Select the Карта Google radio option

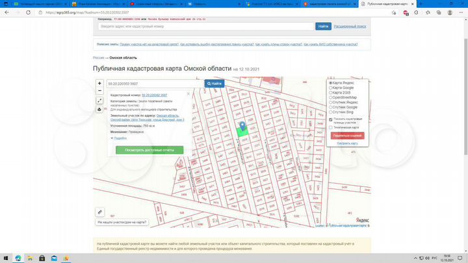coord(330,88)
